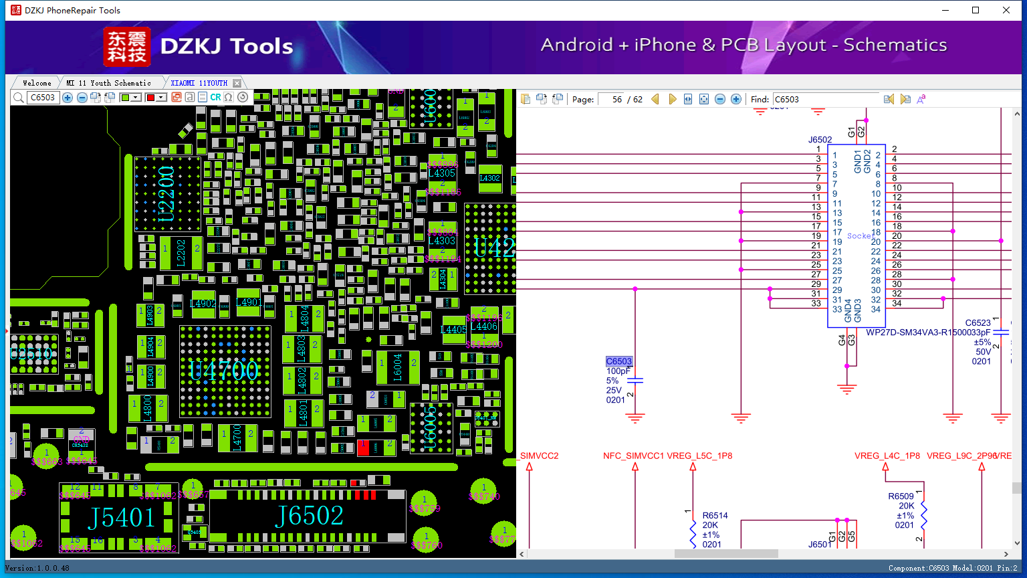Click the L2202 inductor on PCB
The height and width of the screenshot is (578, 1027).
point(181,254)
